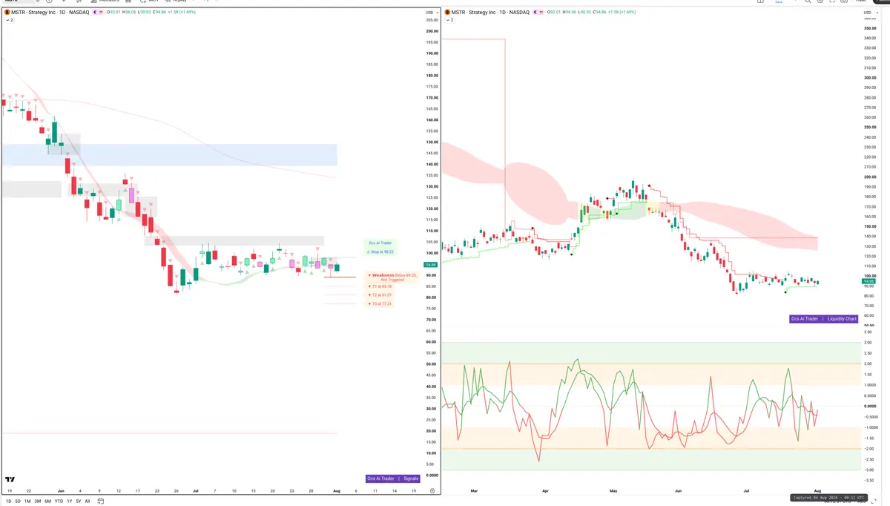Click the MSTR logo icon in left chart title
This screenshot has width=890, height=506.
[7, 13]
